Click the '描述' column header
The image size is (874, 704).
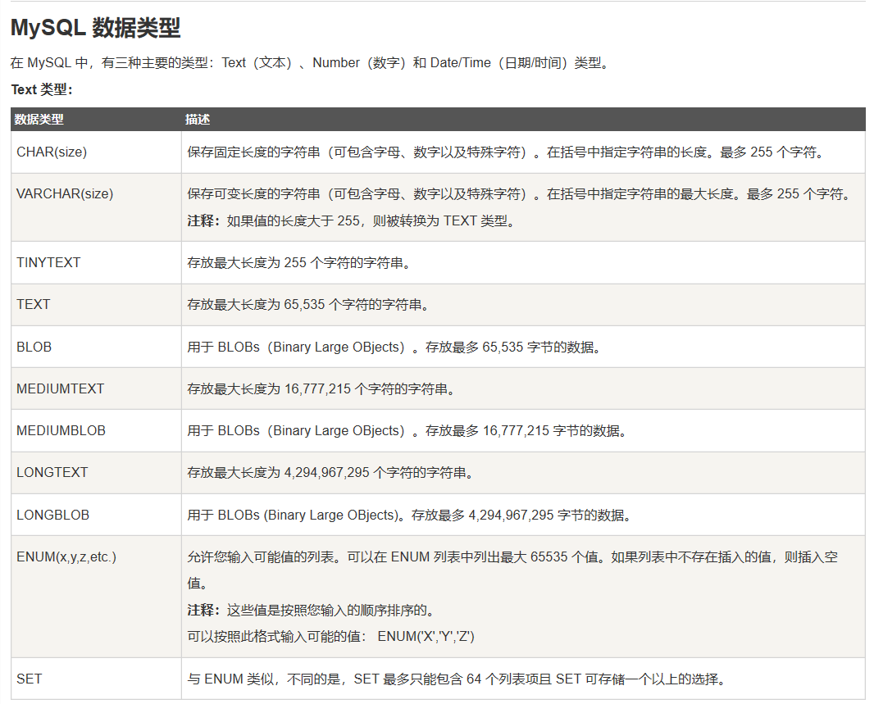pyautogui.click(x=198, y=119)
